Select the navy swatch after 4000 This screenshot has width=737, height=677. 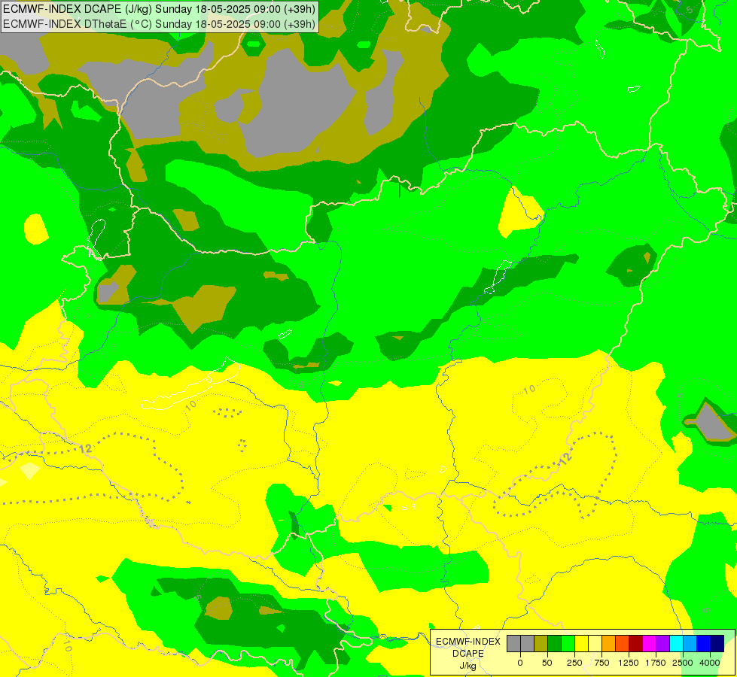tap(717, 644)
